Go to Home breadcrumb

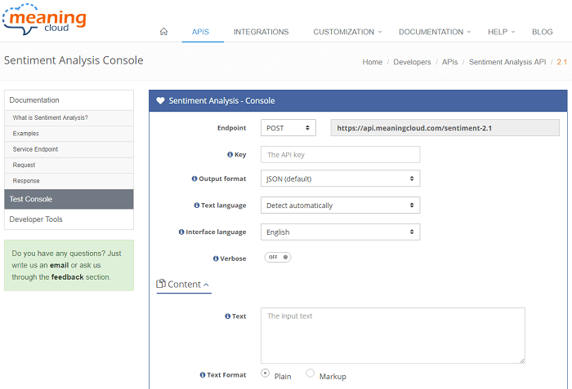[x=373, y=62]
